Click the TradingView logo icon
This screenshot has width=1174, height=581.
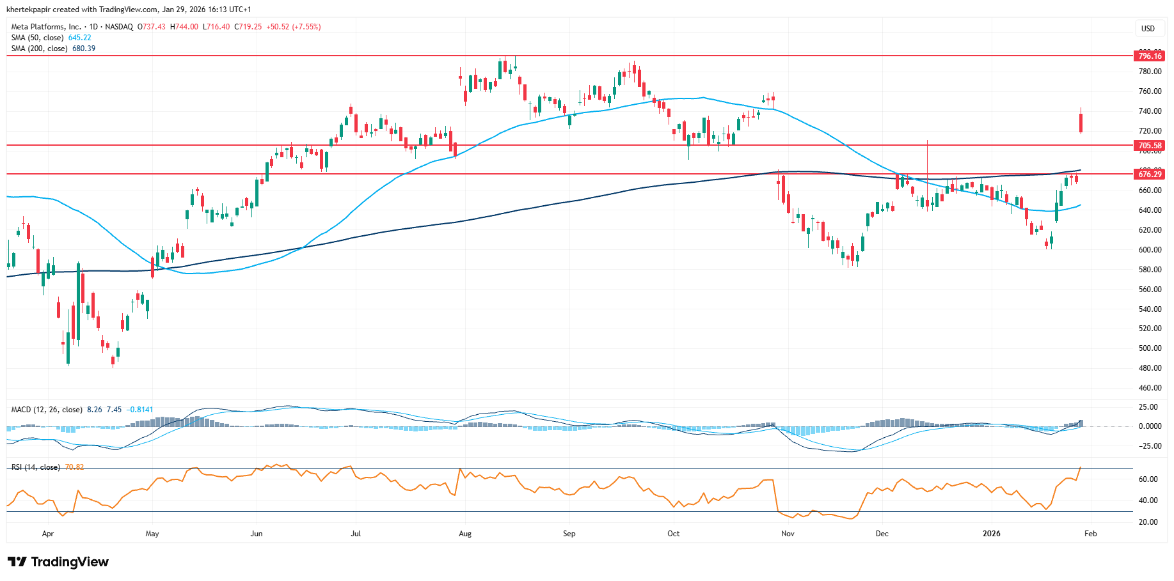17,562
